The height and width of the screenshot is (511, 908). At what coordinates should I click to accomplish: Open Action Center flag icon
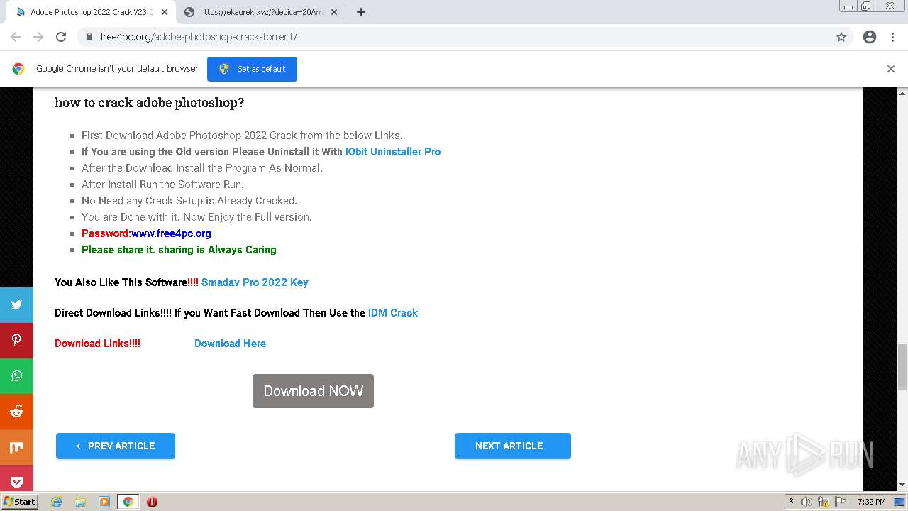click(x=840, y=502)
